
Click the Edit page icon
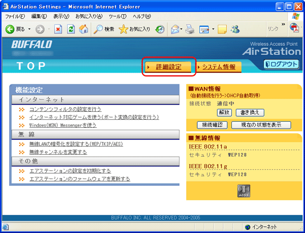(204, 30)
